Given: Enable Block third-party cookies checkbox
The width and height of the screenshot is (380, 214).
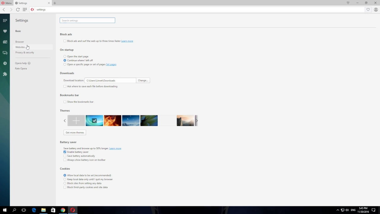Looking at the screenshot, I should tap(65, 187).
